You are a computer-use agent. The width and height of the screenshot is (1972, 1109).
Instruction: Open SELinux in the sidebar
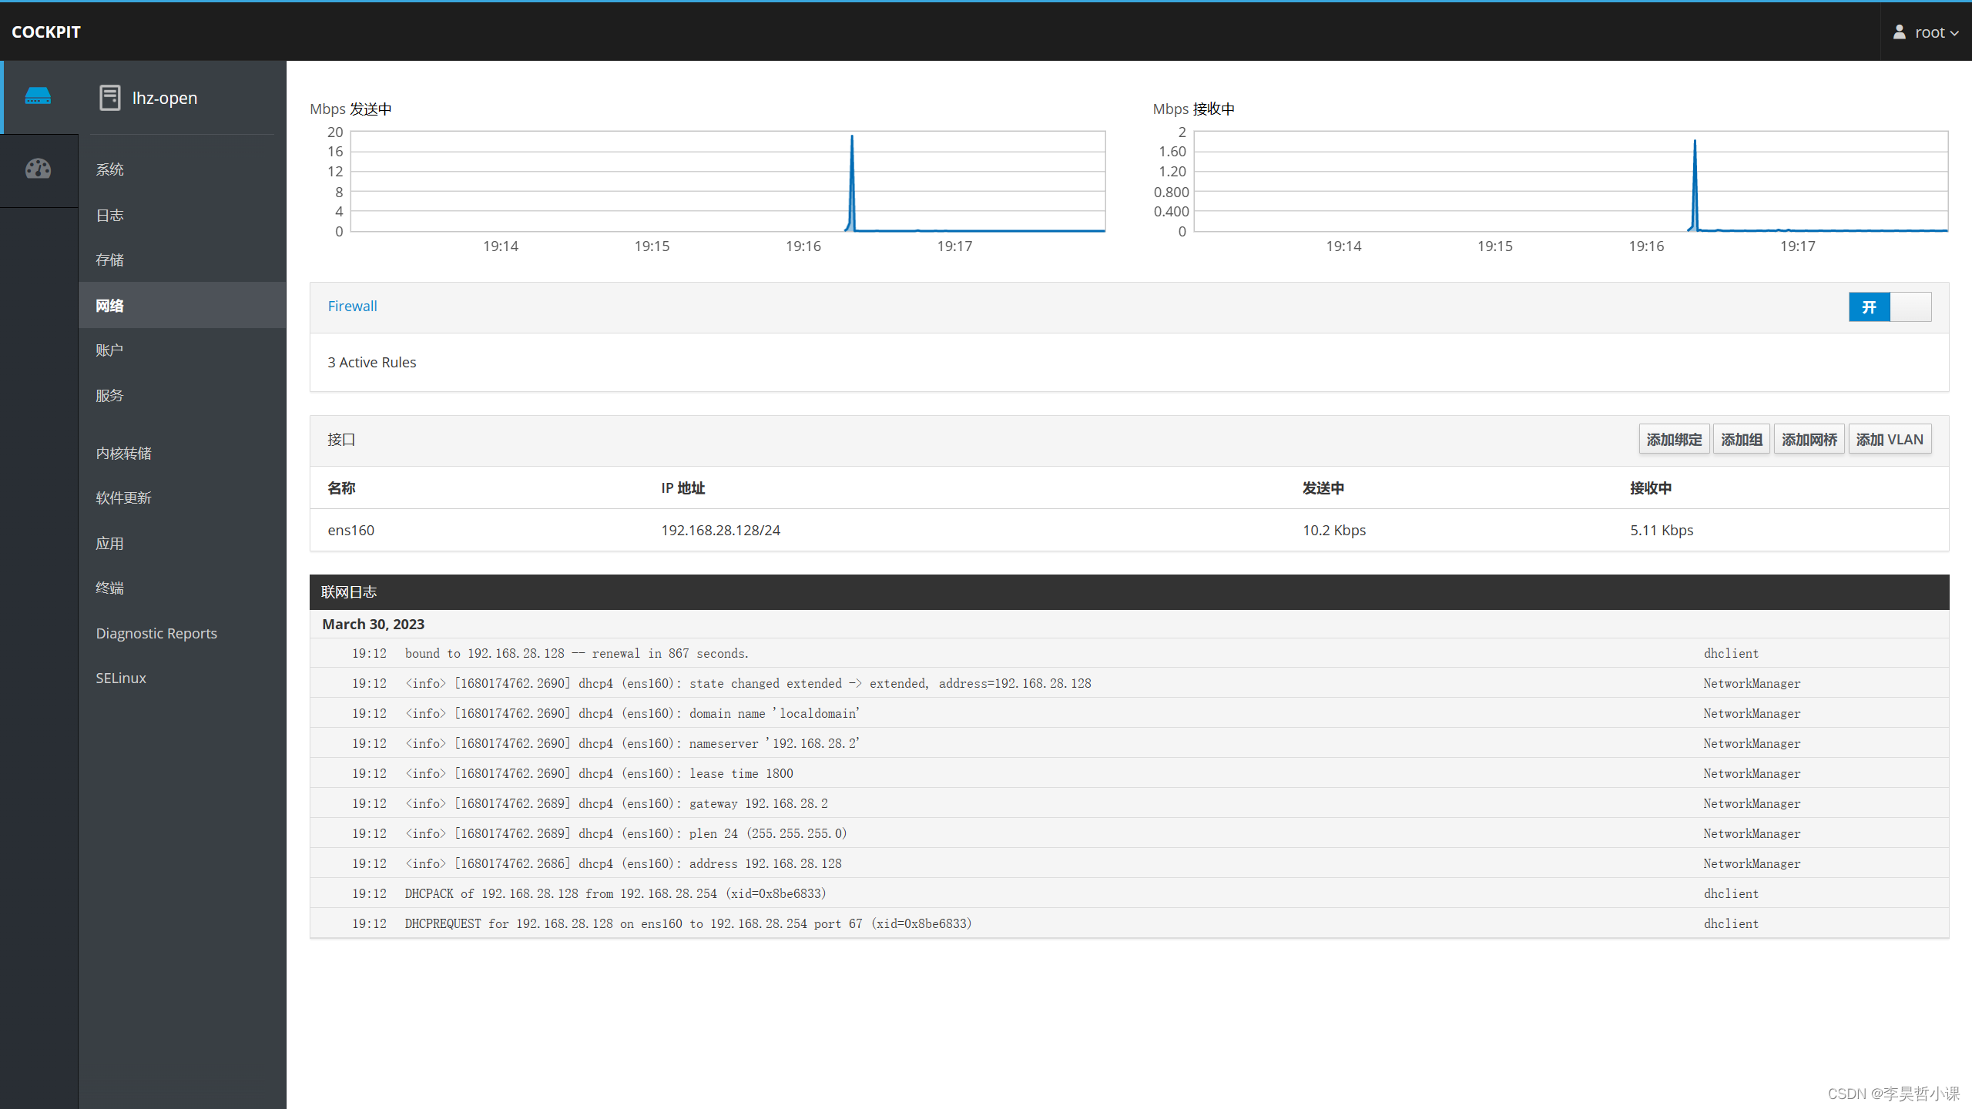(121, 678)
